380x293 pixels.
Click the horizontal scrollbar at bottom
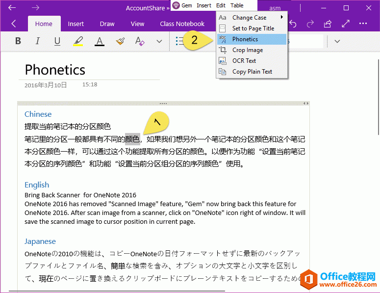pos(117,291)
